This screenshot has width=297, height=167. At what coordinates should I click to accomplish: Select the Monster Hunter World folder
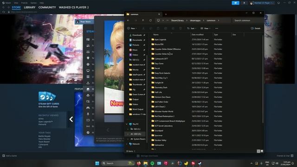tap(164, 111)
